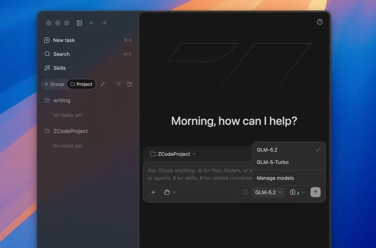376x248 pixels.
Task: Click the New task plus-circle icon
Action: (x=47, y=40)
